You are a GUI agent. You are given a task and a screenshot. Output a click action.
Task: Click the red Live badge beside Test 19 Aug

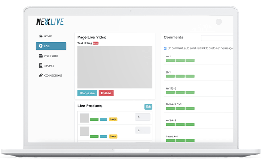coord(96,43)
